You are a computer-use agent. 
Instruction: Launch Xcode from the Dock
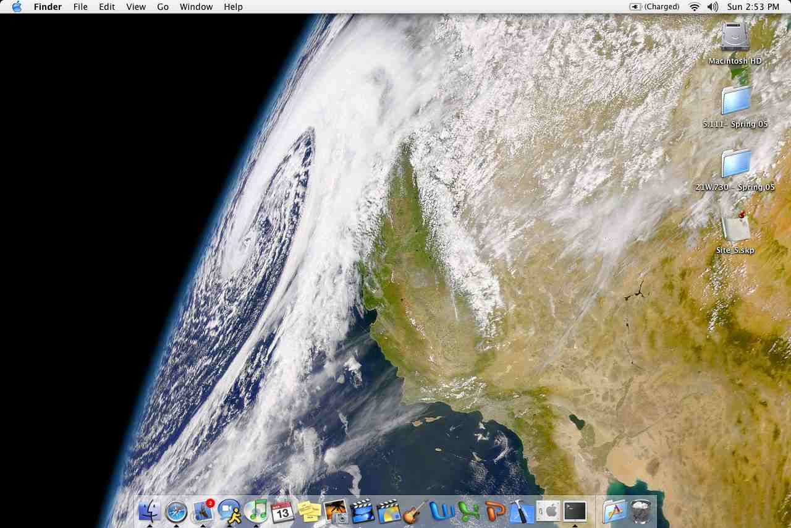522,511
